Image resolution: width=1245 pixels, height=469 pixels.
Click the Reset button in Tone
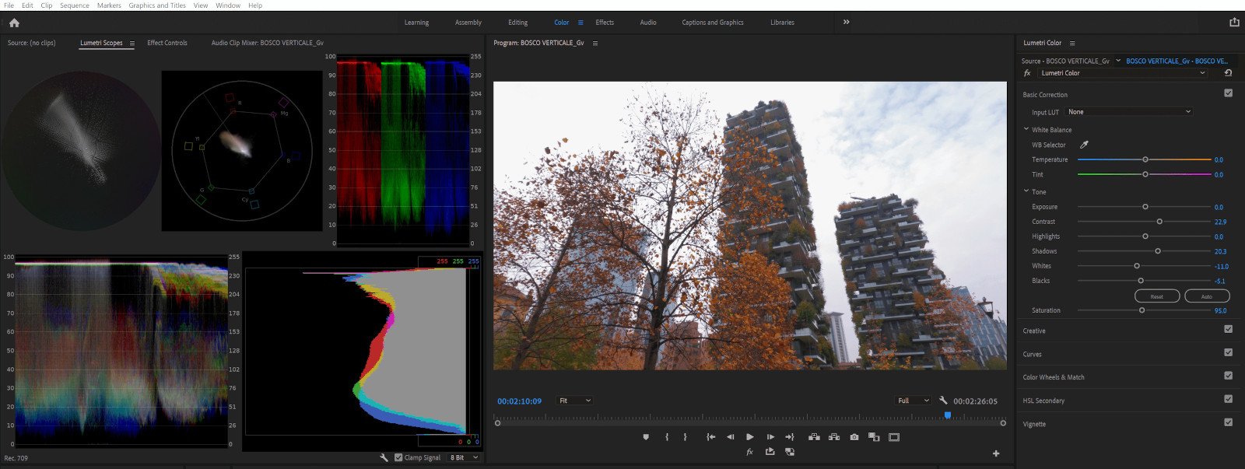point(1157,296)
